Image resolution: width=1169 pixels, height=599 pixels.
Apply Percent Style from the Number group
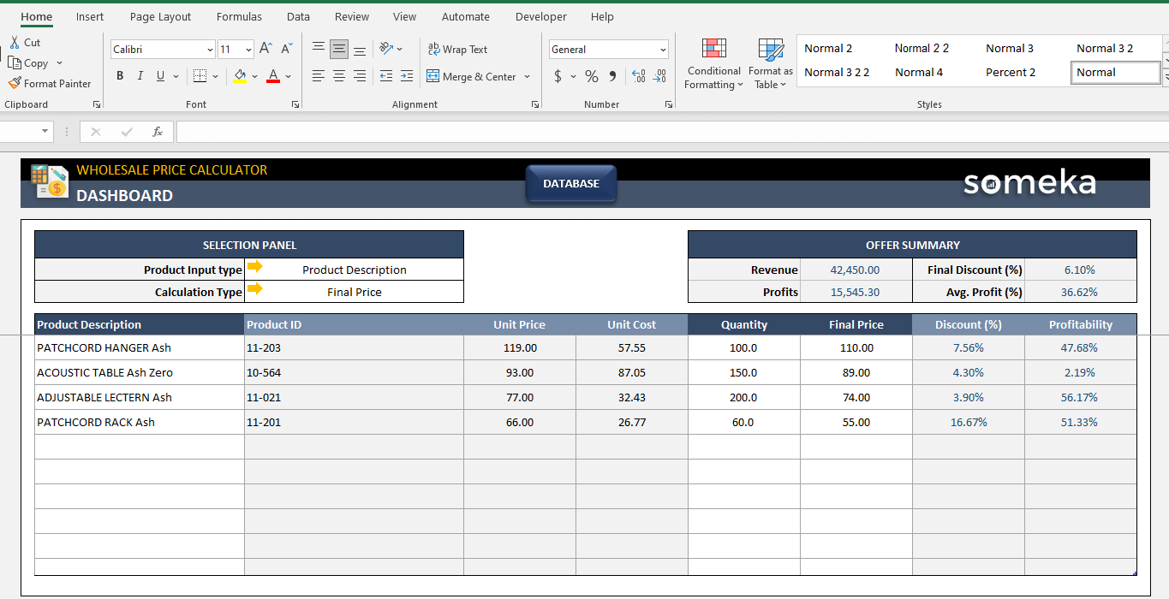[x=591, y=76]
